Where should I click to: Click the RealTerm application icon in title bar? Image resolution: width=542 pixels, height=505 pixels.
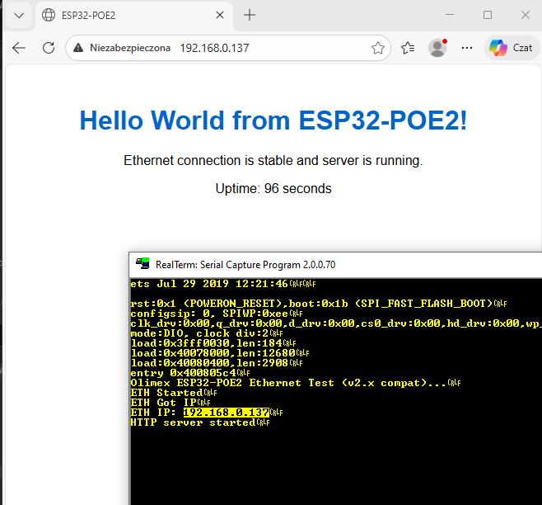coord(143,263)
